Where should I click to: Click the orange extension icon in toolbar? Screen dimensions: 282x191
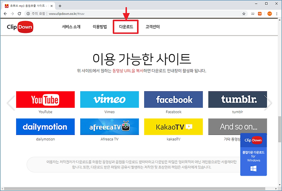click(260, 14)
